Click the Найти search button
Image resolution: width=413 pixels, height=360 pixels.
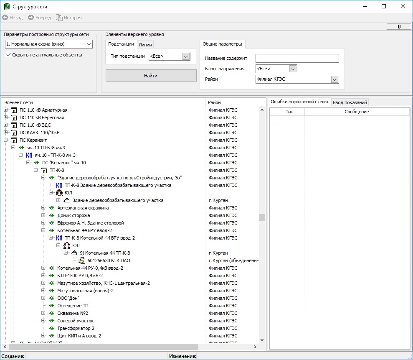tap(151, 76)
